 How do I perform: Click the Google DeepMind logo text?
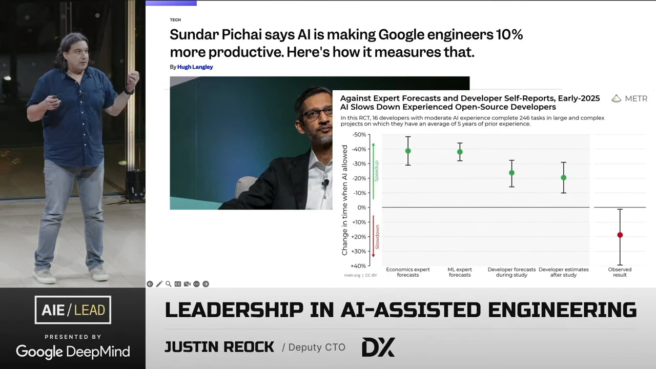tap(73, 352)
